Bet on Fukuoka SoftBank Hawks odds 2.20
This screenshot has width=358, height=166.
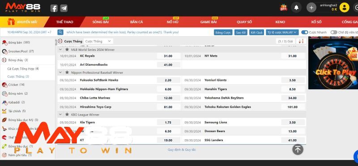[x=168, y=80]
